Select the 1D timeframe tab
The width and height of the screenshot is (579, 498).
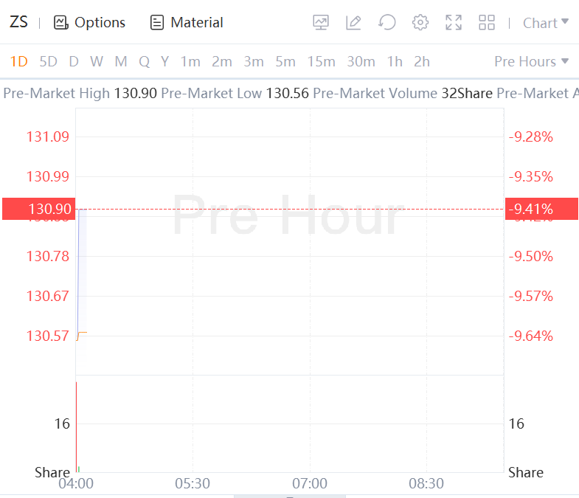18,61
